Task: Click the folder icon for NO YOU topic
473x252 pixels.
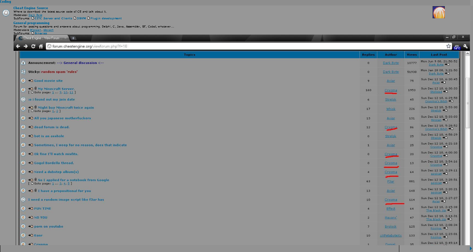Action: coord(23,217)
